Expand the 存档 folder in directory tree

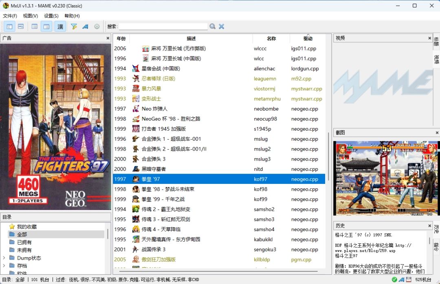[x=4, y=266]
